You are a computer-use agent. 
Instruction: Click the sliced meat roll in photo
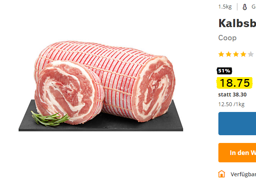point(69,93)
